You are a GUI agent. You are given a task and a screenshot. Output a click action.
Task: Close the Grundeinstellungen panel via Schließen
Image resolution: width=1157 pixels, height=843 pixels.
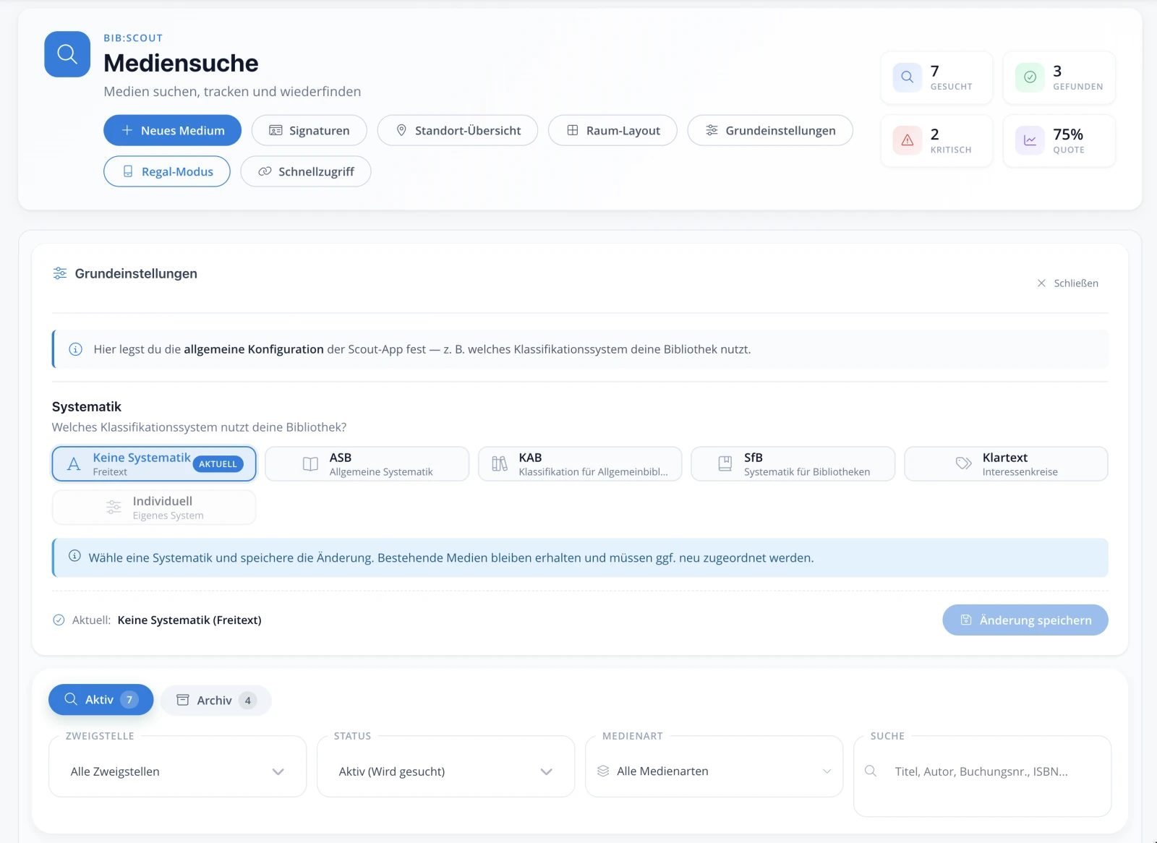1067,283
